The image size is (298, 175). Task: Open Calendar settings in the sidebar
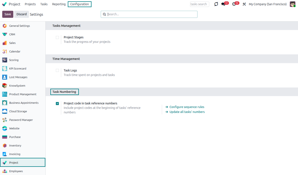click(15, 51)
